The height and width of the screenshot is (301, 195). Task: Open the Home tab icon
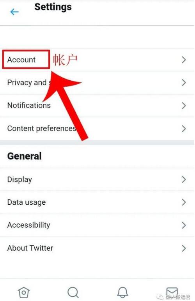point(24,293)
